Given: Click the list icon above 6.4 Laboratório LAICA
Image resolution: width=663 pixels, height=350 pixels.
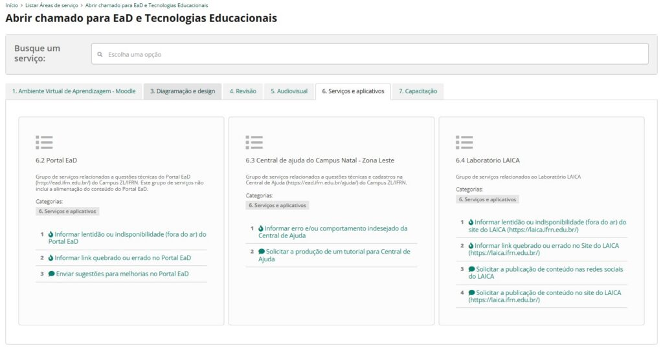Looking at the screenshot, I should click(x=464, y=142).
